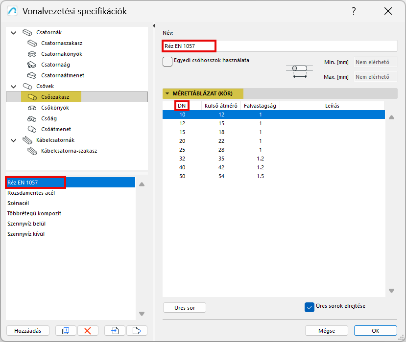Image resolution: width=406 pixels, height=342 pixels.
Task: Click the Kábelcsatorna-szakasz segment icon
Action: click(32, 151)
